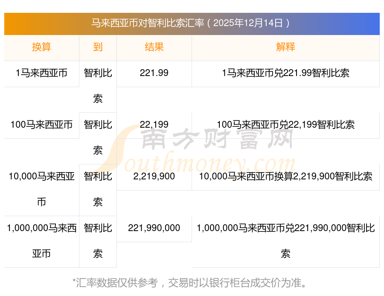Click the 1,000,000马来西亚币兑221,990,000智利比索 explanation
The image size is (384, 296).
[x=285, y=240]
